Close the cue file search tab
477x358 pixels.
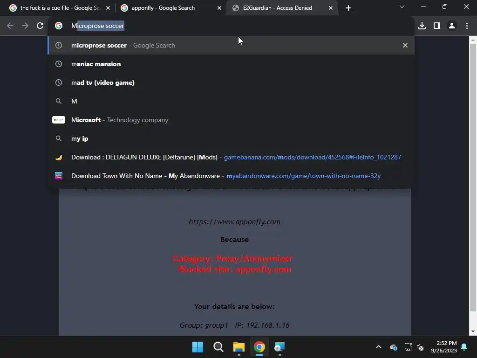pyautogui.click(x=108, y=8)
